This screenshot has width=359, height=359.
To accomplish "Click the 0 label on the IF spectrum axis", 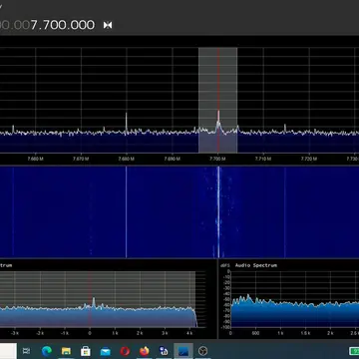I will (x=90, y=333).
